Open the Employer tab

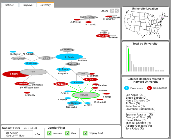point(28,5)
